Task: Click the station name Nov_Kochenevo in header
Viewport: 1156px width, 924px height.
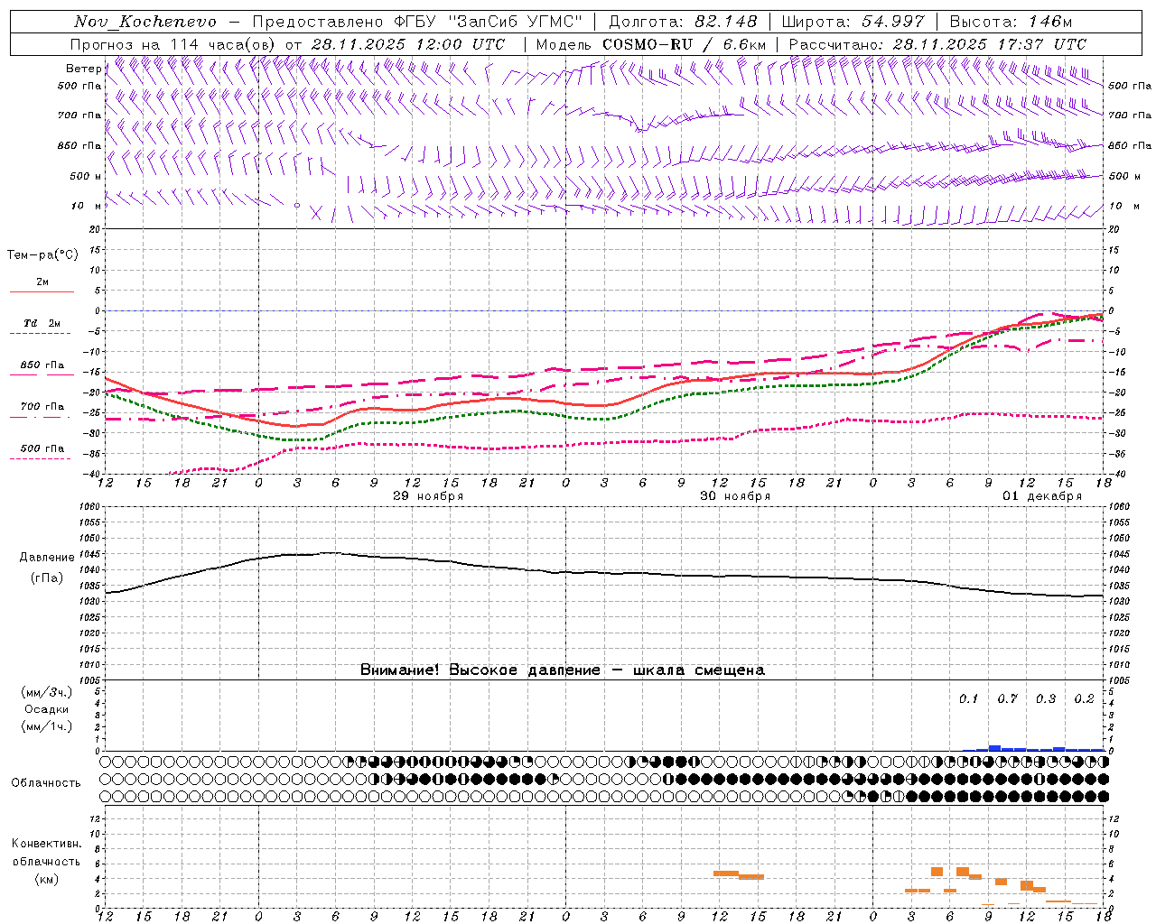Action: pos(145,22)
